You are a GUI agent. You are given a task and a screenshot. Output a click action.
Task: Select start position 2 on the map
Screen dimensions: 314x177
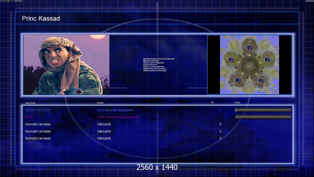click(x=261, y=80)
